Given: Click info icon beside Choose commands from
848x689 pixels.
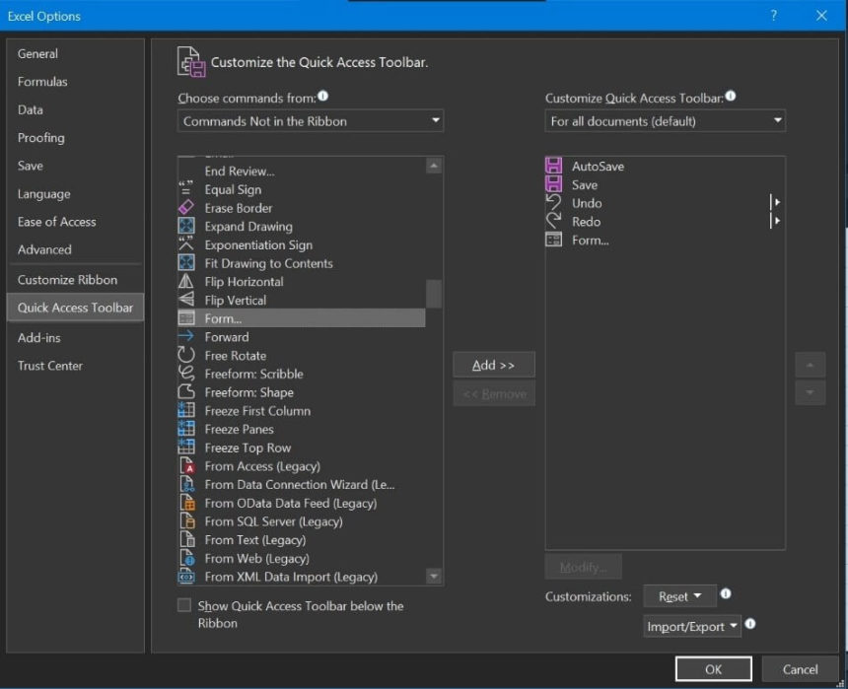Looking at the screenshot, I should click(322, 97).
